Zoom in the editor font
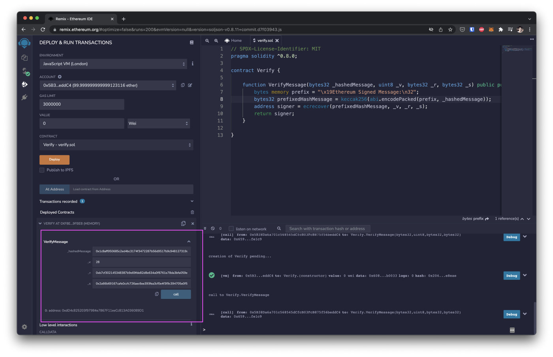 [216, 41]
